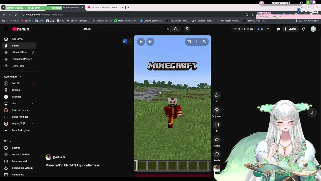
Task: Open Berserk - Tortuga bookmark
Action: pos(78,21)
